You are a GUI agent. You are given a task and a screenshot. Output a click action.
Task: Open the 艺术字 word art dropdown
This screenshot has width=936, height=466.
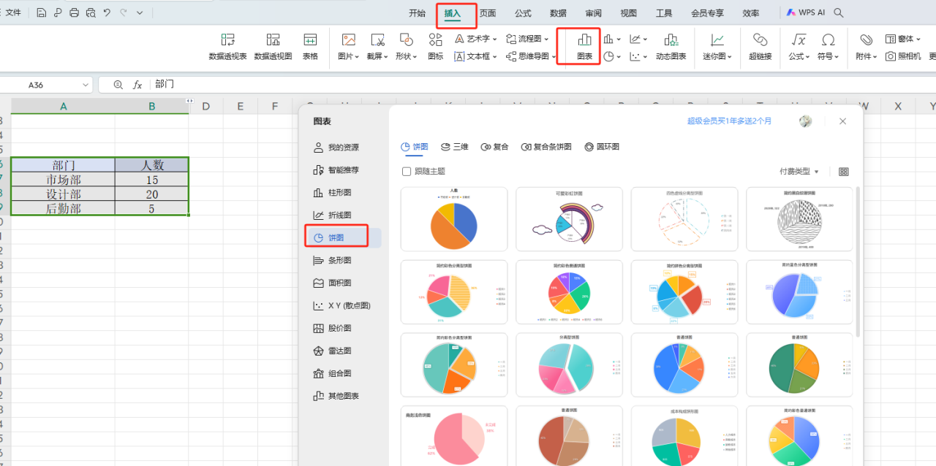pyautogui.click(x=476, y=39)
